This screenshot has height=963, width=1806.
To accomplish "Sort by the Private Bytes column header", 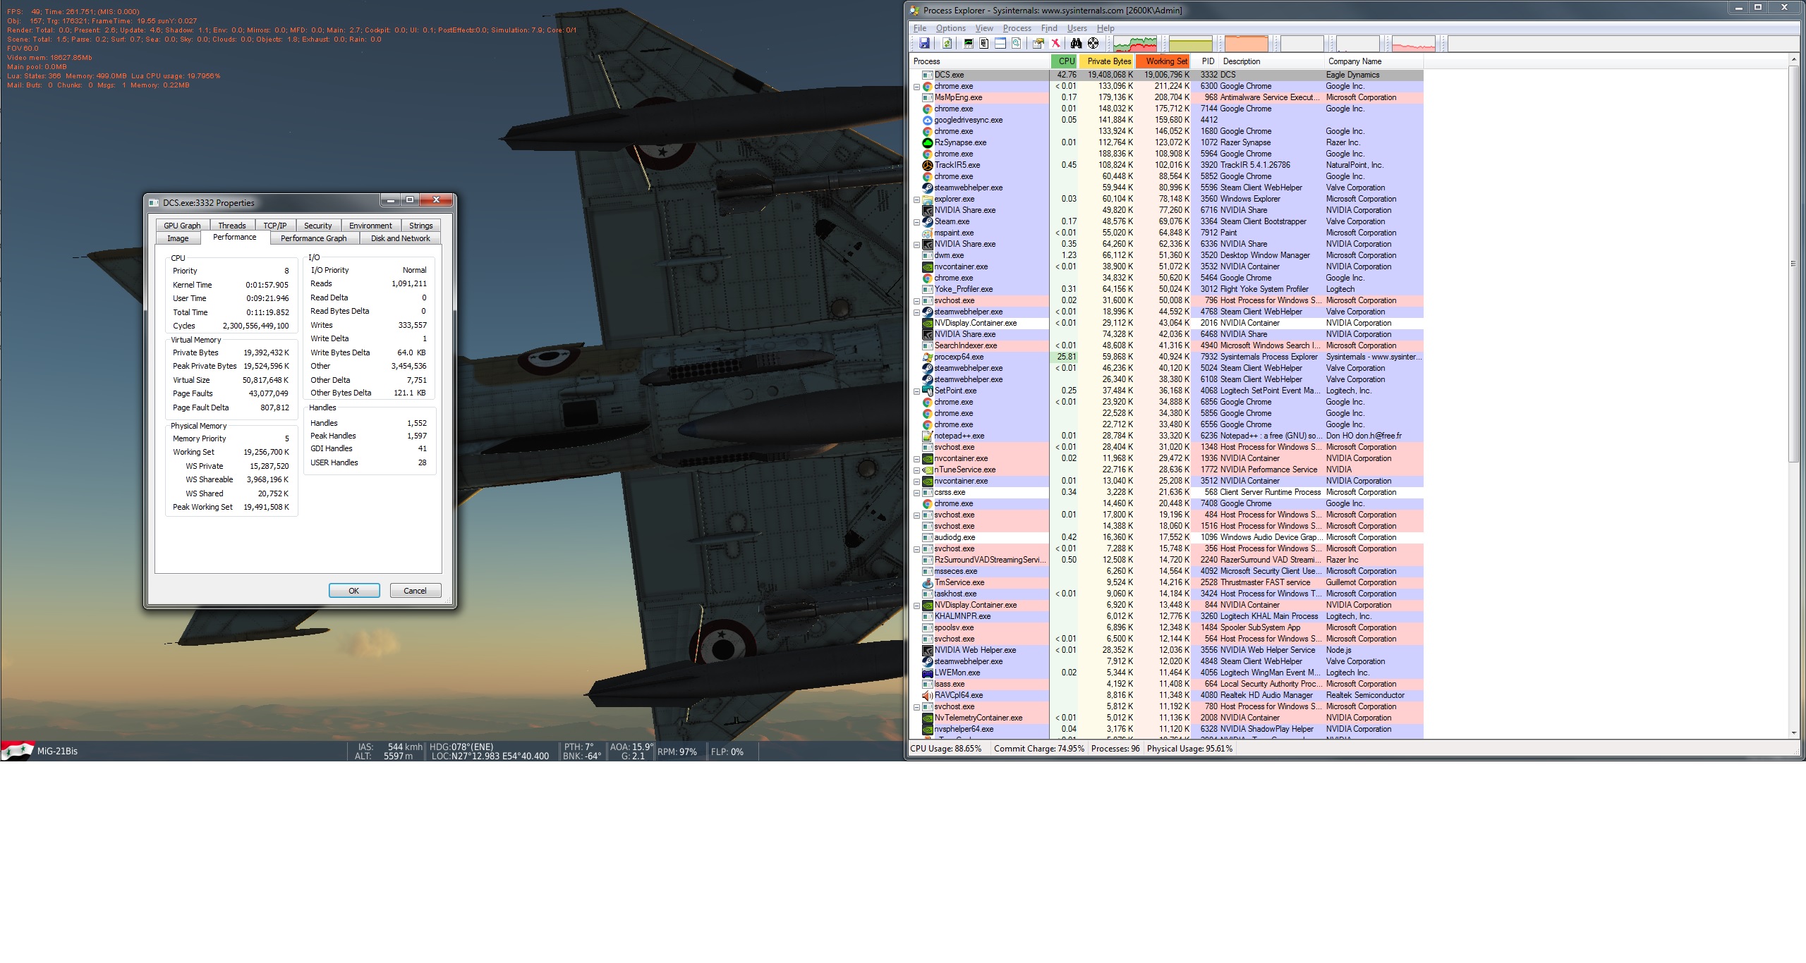I will point(1107,61).
